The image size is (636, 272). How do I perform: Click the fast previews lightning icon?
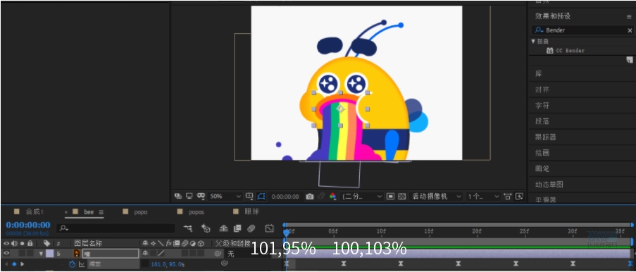(x=519, y=197)
